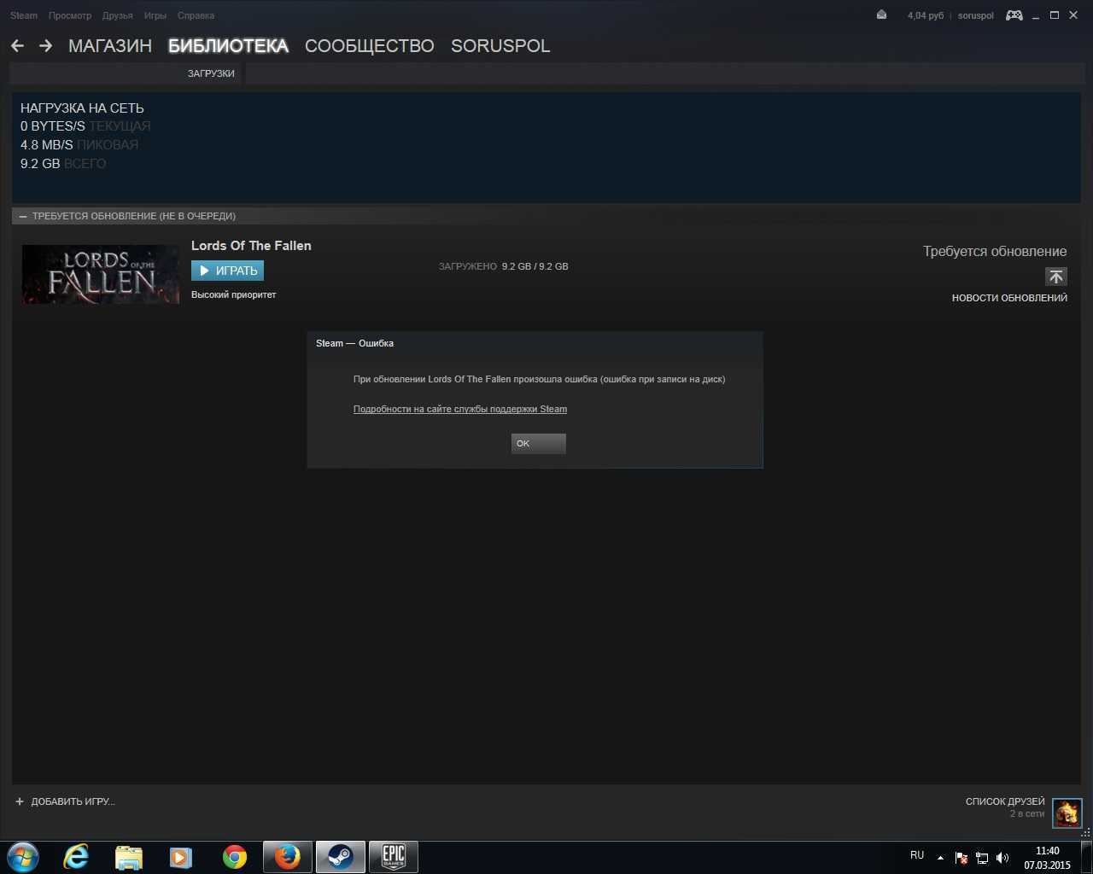Open the Игры menu
Screen dimensions: 1093x874
point(155,15)
